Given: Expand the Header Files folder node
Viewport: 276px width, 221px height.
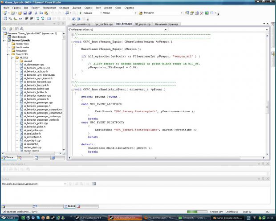Looking at the screenshot, I should tap(8, 44).
